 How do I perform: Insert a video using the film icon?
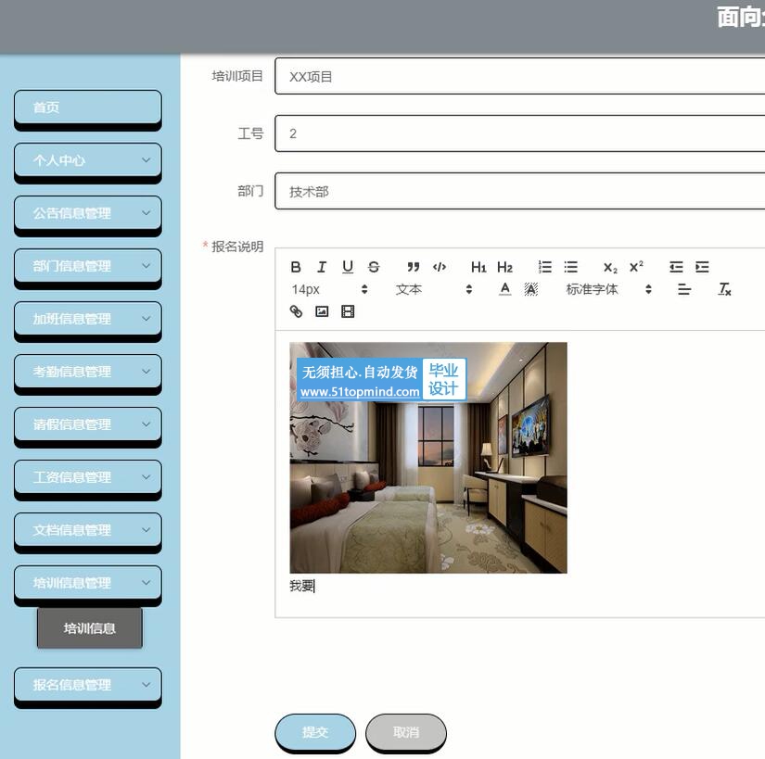click(348, 311)
